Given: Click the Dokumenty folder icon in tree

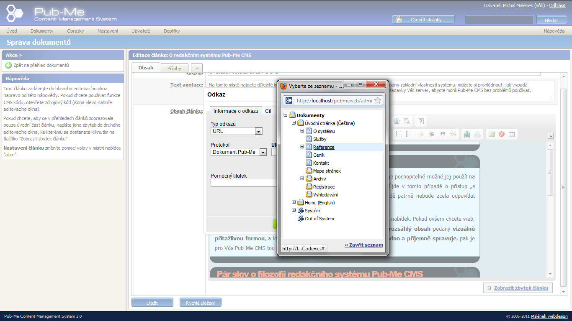Looking at the screenshot, I should click(x=292, y=115).
